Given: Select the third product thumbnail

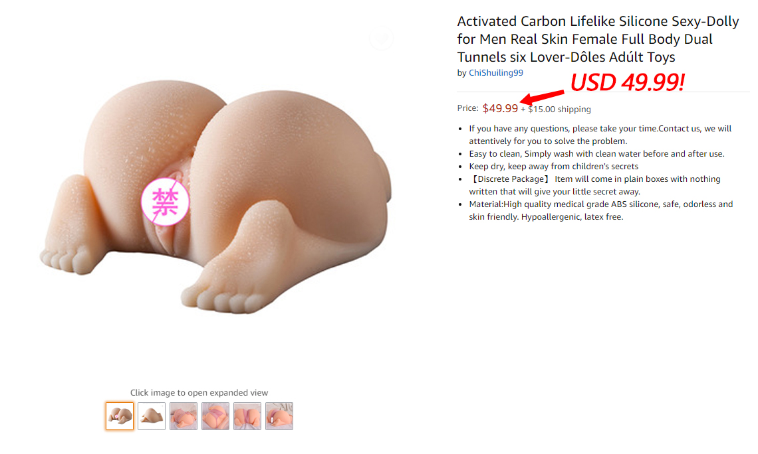Looking at the screenshot, I should 184,416.
